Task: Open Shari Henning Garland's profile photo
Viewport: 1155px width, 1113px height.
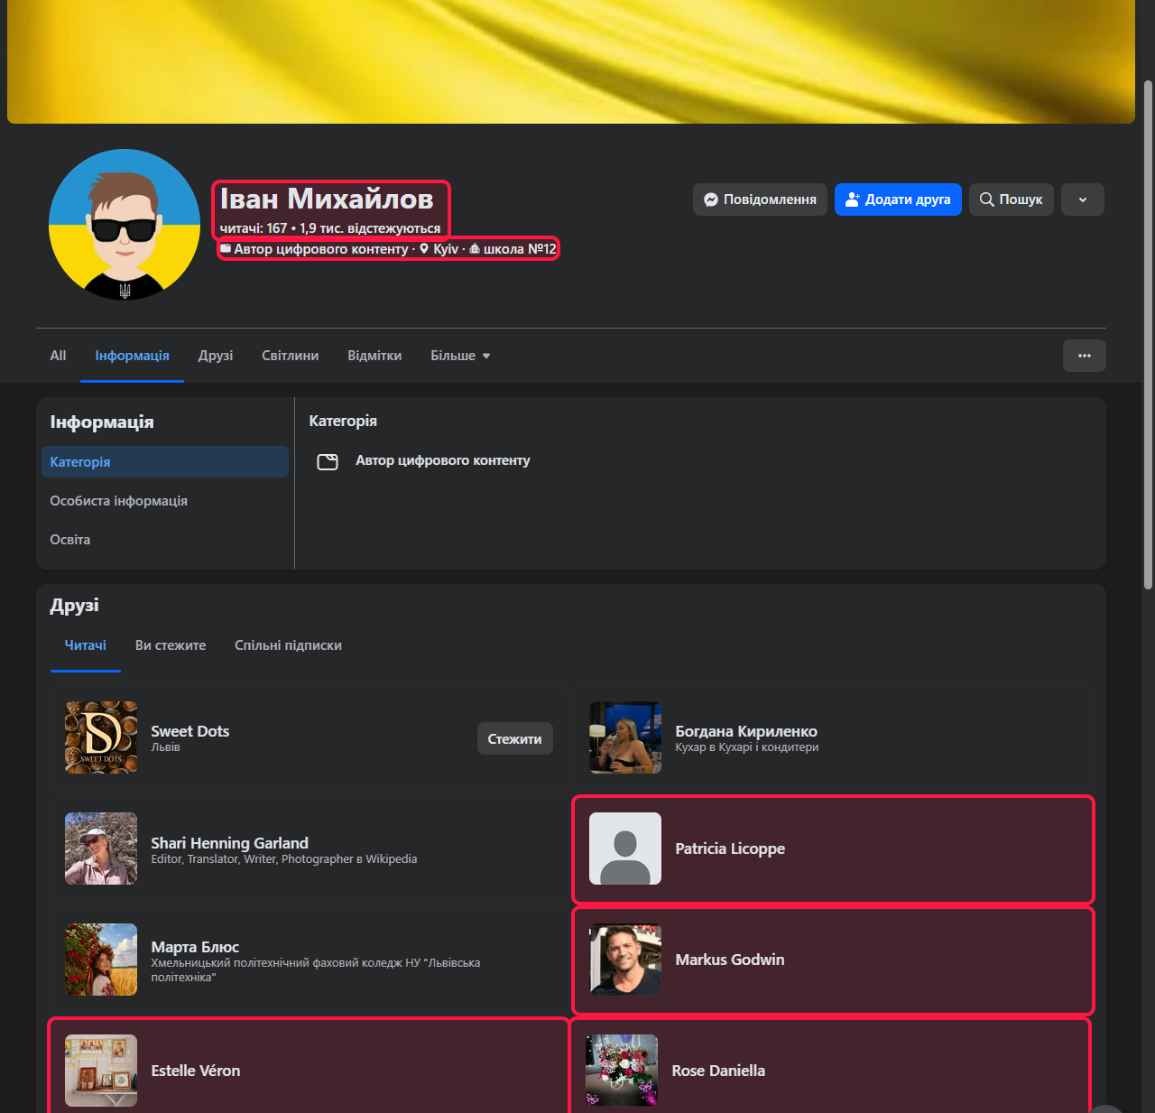Action: click(x=101, y=849)
